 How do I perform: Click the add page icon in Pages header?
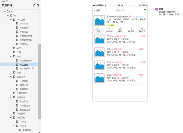pos(34,5)
